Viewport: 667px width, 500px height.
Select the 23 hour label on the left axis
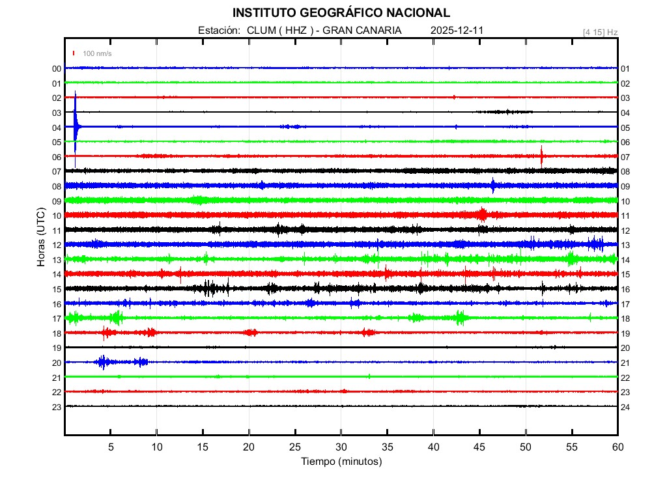pos(57,408)
